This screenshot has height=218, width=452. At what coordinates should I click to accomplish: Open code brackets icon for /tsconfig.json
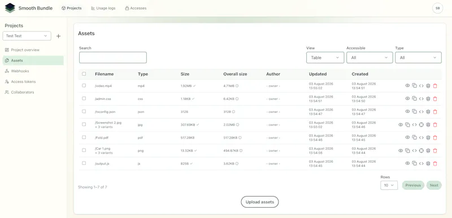(x=421, y=112)
